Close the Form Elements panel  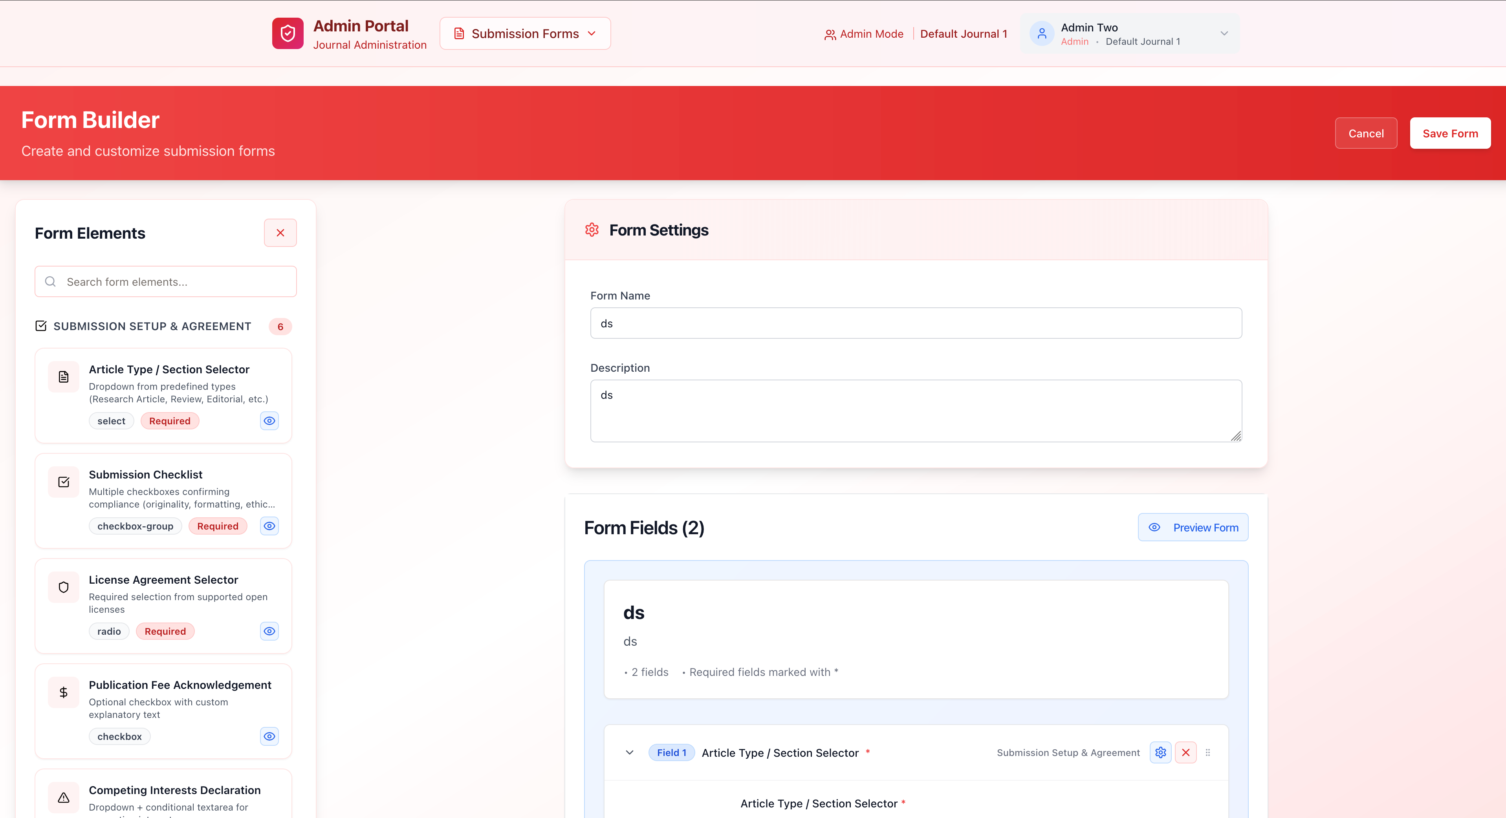[x=280, y=232]
